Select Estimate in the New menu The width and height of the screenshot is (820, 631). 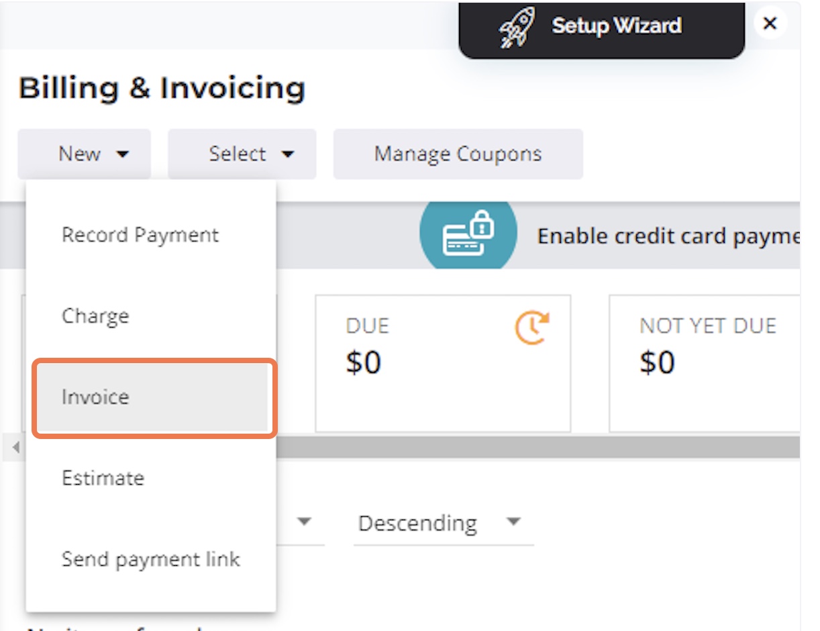click(151, 479)
